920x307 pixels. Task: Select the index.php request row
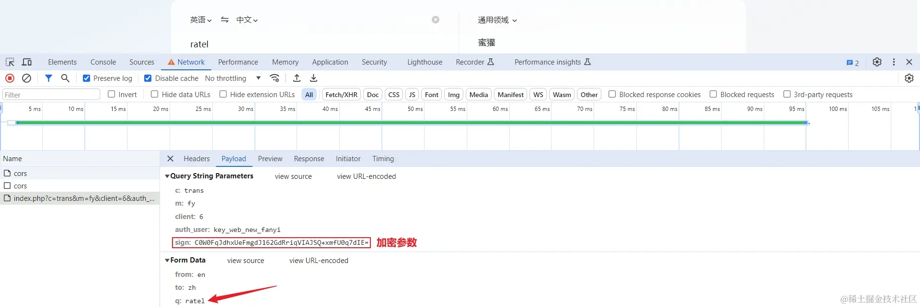pyautogui.click(x=80, y=198)
